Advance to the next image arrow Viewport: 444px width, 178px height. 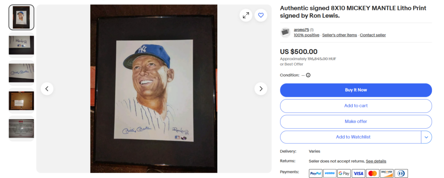(x=261, y=89)
